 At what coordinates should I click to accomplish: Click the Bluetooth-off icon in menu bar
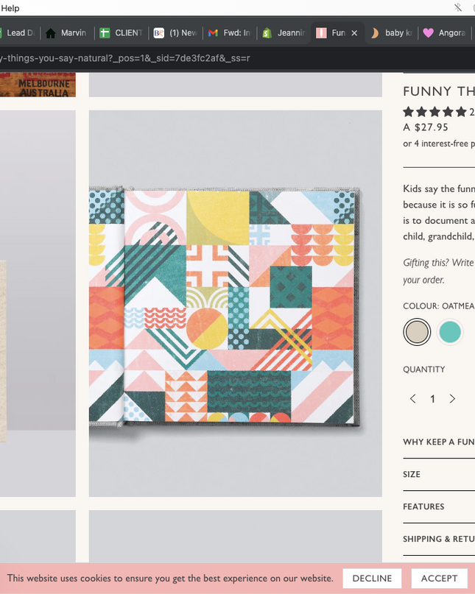[x=458, y=7]
